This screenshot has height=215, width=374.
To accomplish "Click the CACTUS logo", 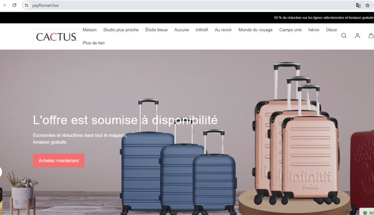I will click(56, 37).
